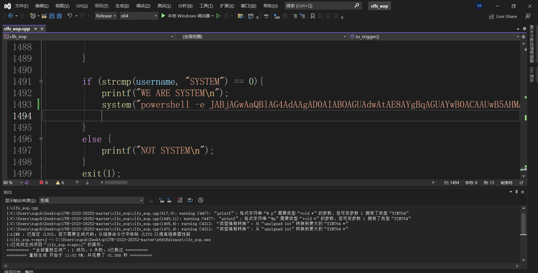Toggle output timestamps with the clock icon
This screenshot has width=538, height=273.
coord(201,200)
